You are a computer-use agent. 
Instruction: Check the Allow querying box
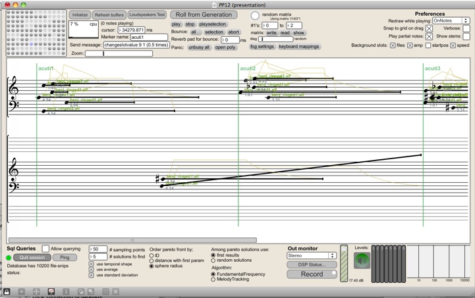(x=45, y=249)
